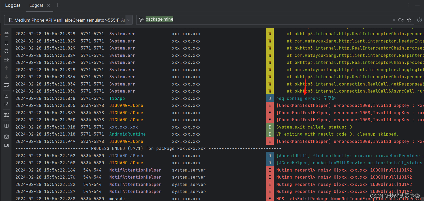The image size is (424, 201).
Task: Click NotifAttentionHelper tag at 15:54:22.187
Action: click(135, 191)
